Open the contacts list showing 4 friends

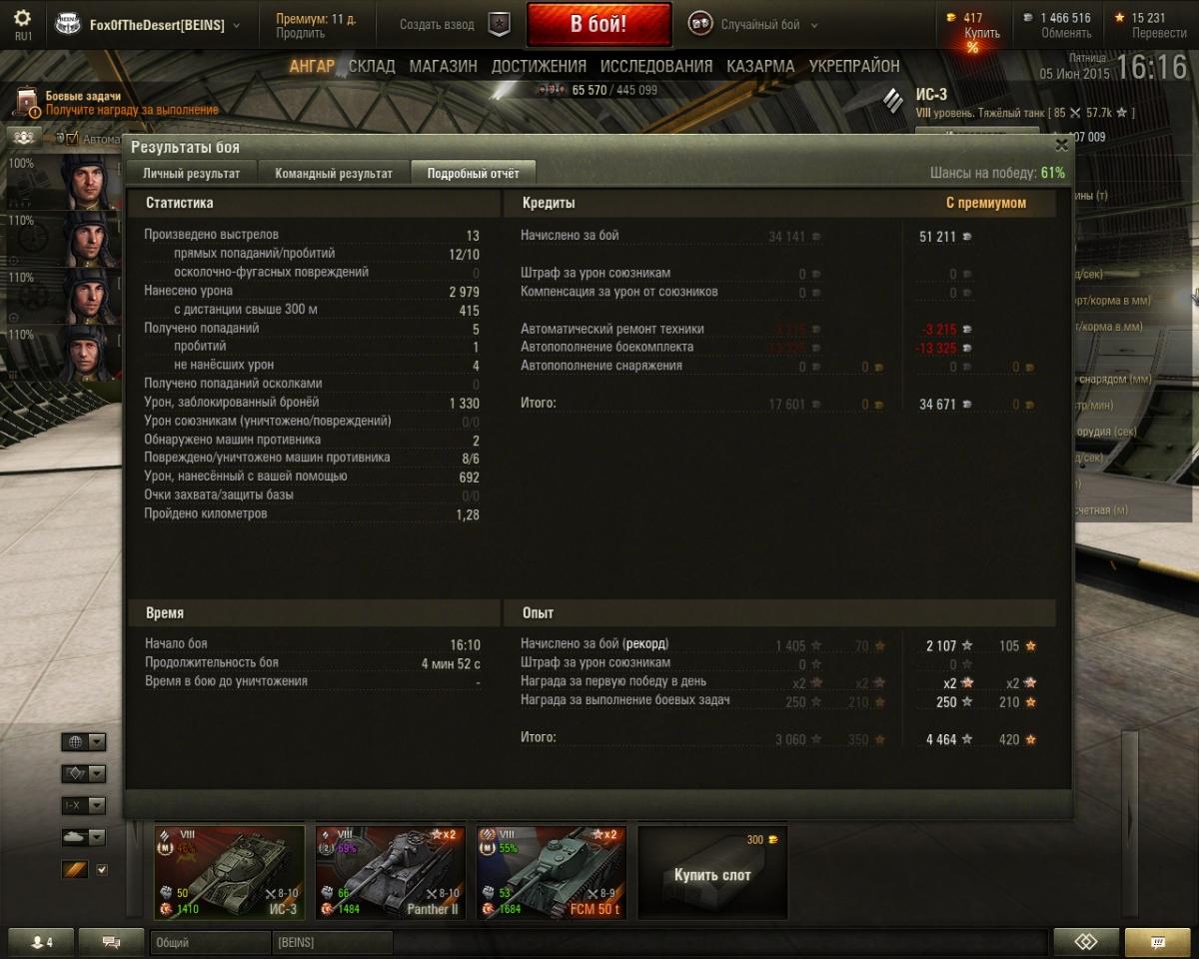(x=41, y=942)
